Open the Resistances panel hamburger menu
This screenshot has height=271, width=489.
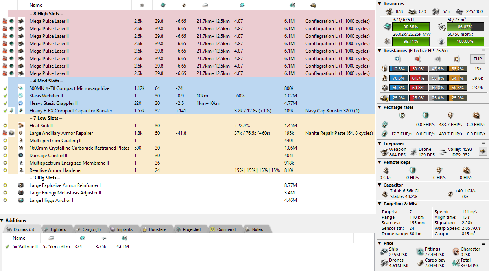tap(483, 51)
